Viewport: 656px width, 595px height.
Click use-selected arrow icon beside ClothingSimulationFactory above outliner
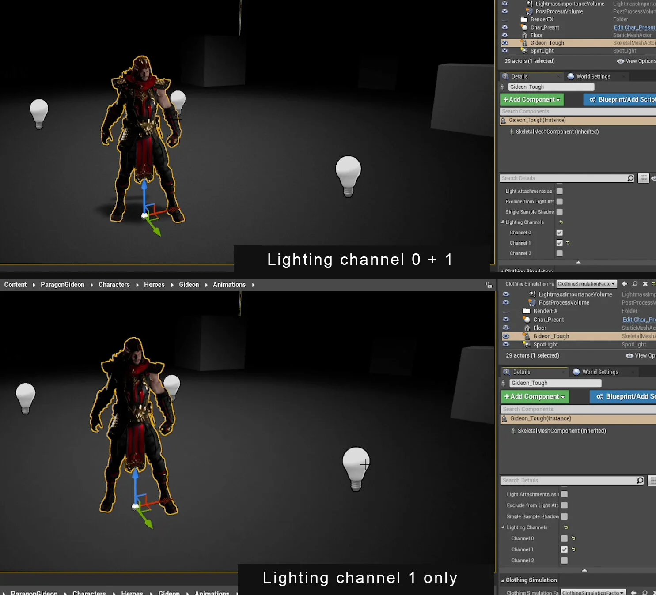point(625,284)
